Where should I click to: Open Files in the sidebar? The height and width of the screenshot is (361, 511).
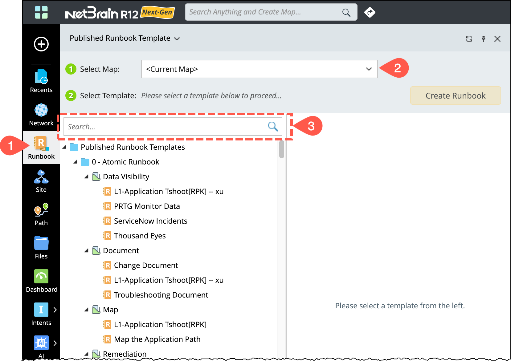(41, 248)
